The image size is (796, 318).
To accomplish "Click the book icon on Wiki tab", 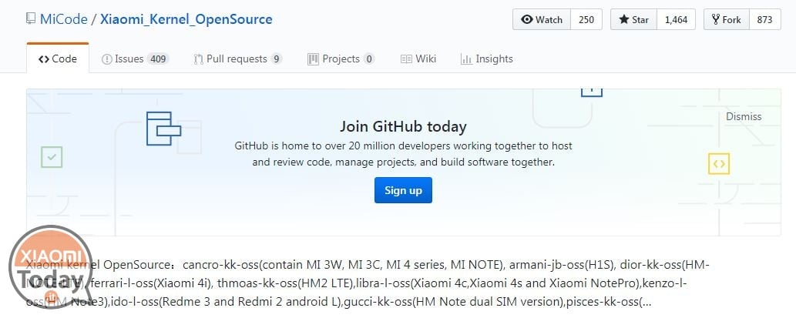I will click(406, 59).
